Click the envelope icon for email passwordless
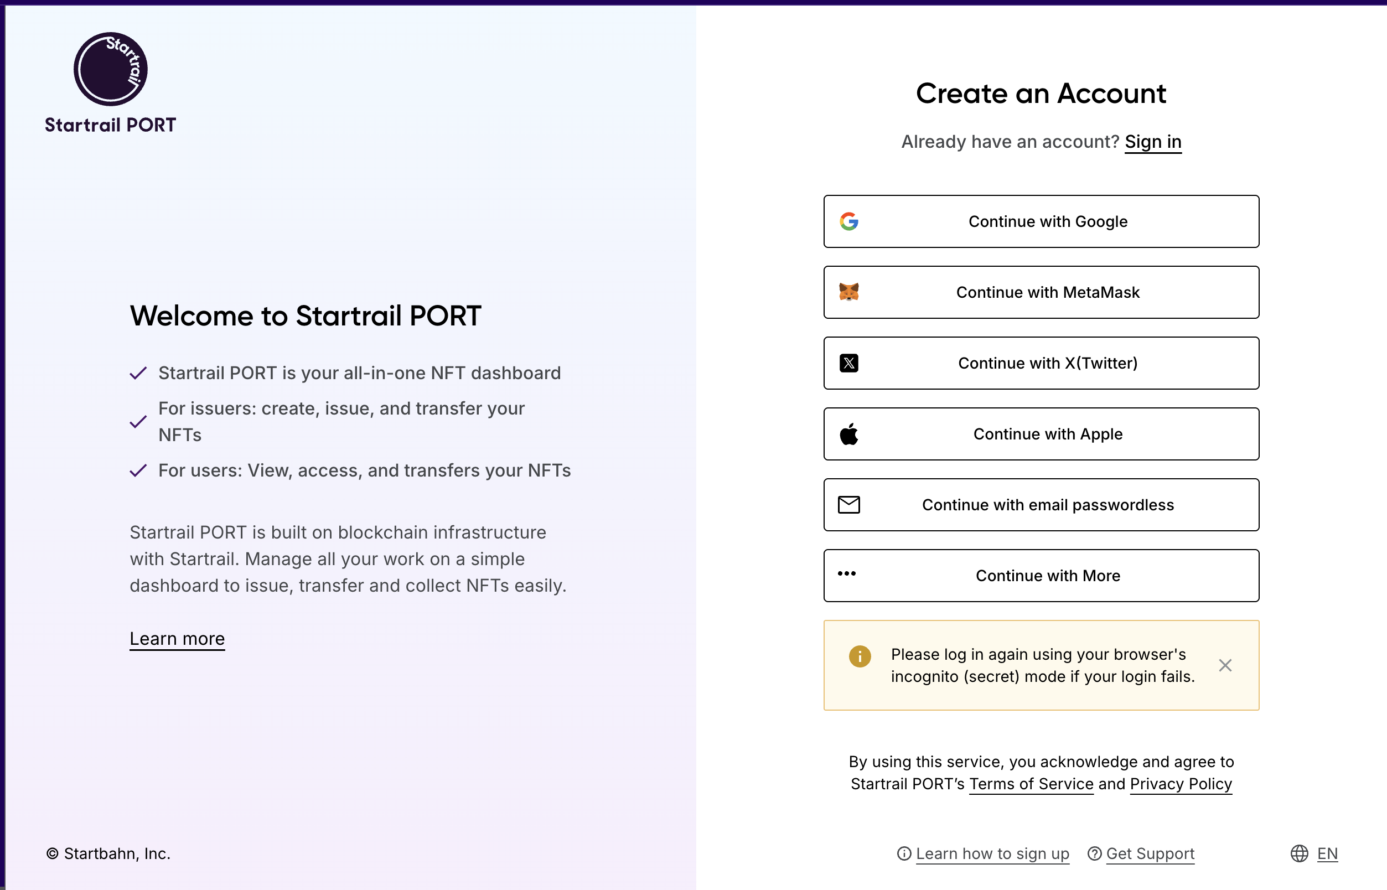The image size is (1387, 890). click(x=849, y=505)
